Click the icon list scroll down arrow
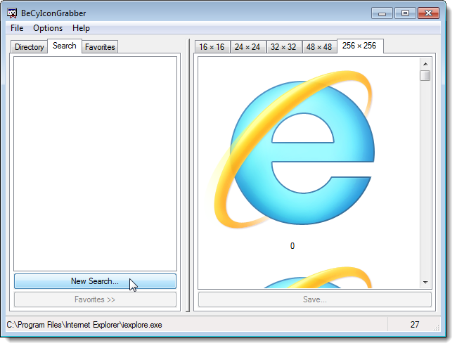This screenshot has width=457, height=348. click(425, 282)
